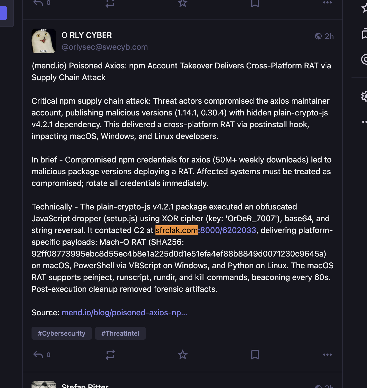Expand the three-dot menu in right sidebar

(x=364, y=122)
